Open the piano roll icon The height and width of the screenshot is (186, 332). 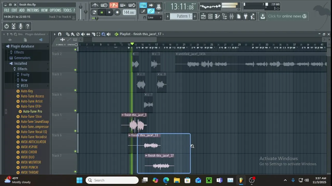coord(217,16)
